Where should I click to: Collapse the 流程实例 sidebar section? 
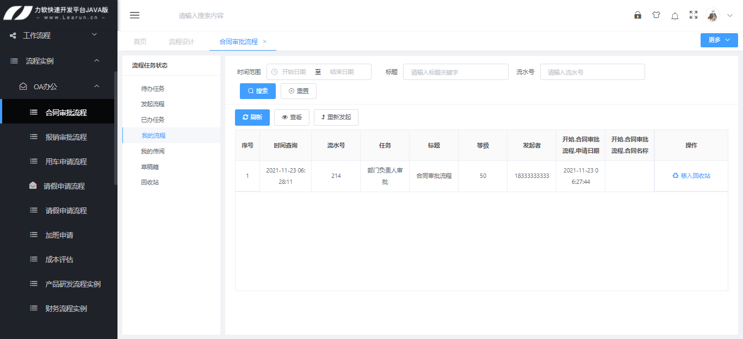[58, 60]
